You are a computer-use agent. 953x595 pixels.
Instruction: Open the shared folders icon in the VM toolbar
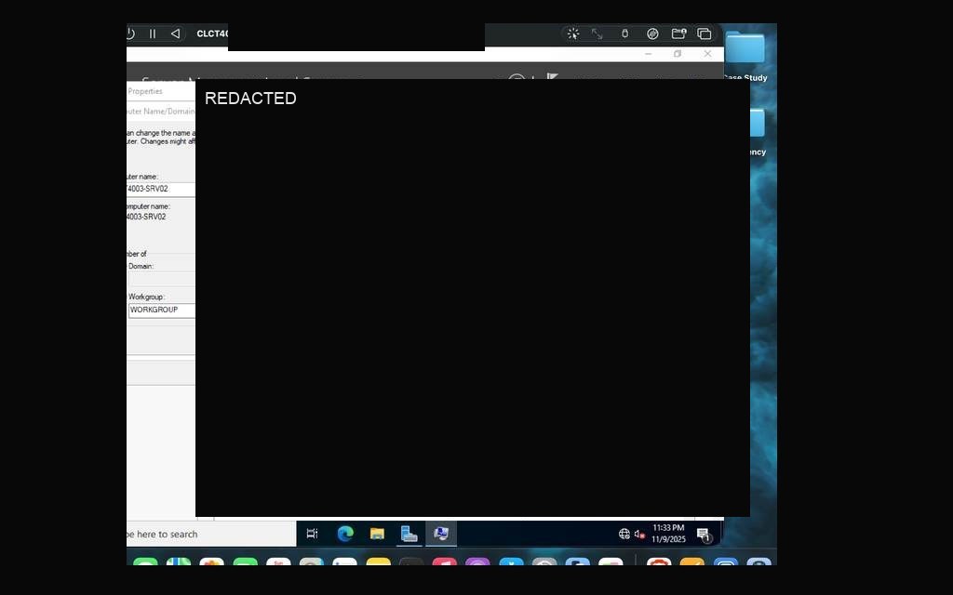point(678,34)
